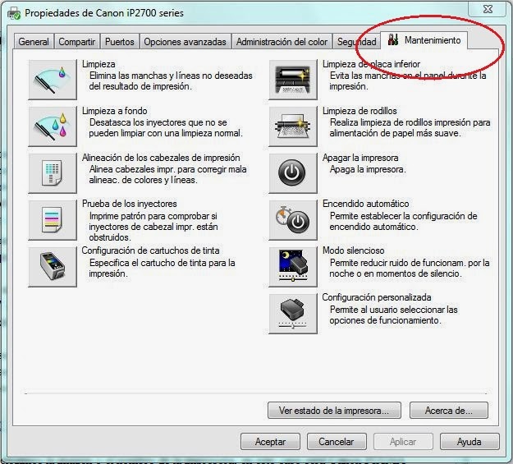
Task: Click 'Configuración de cartuchos de tinta' label
Action: 150,250
